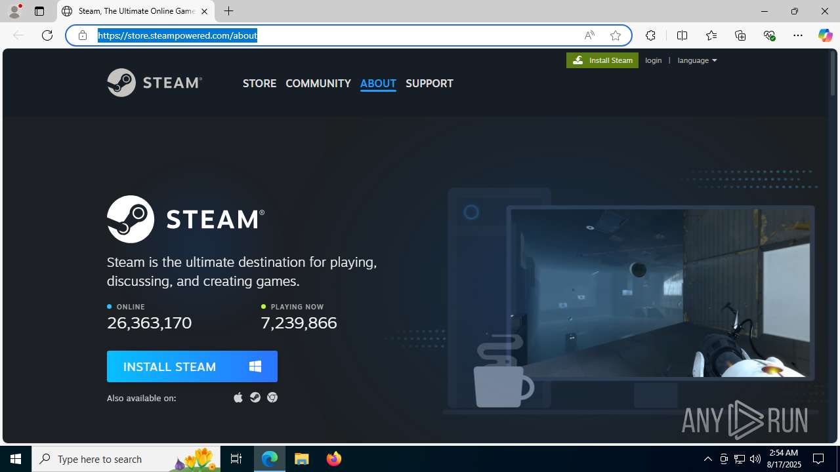Select the ABOUT menu item
The width and height of the screenshot is (840, 472).
point(378,83)
